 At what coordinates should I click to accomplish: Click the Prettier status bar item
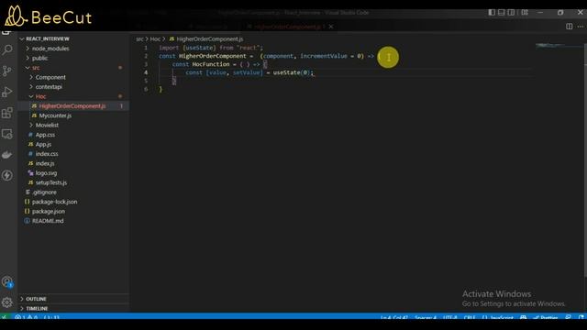point(546,318)
